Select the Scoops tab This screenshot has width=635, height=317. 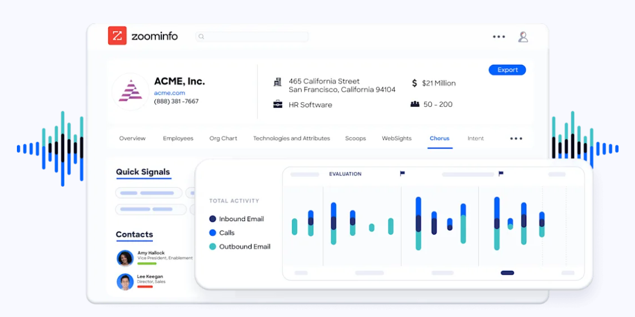356,138
